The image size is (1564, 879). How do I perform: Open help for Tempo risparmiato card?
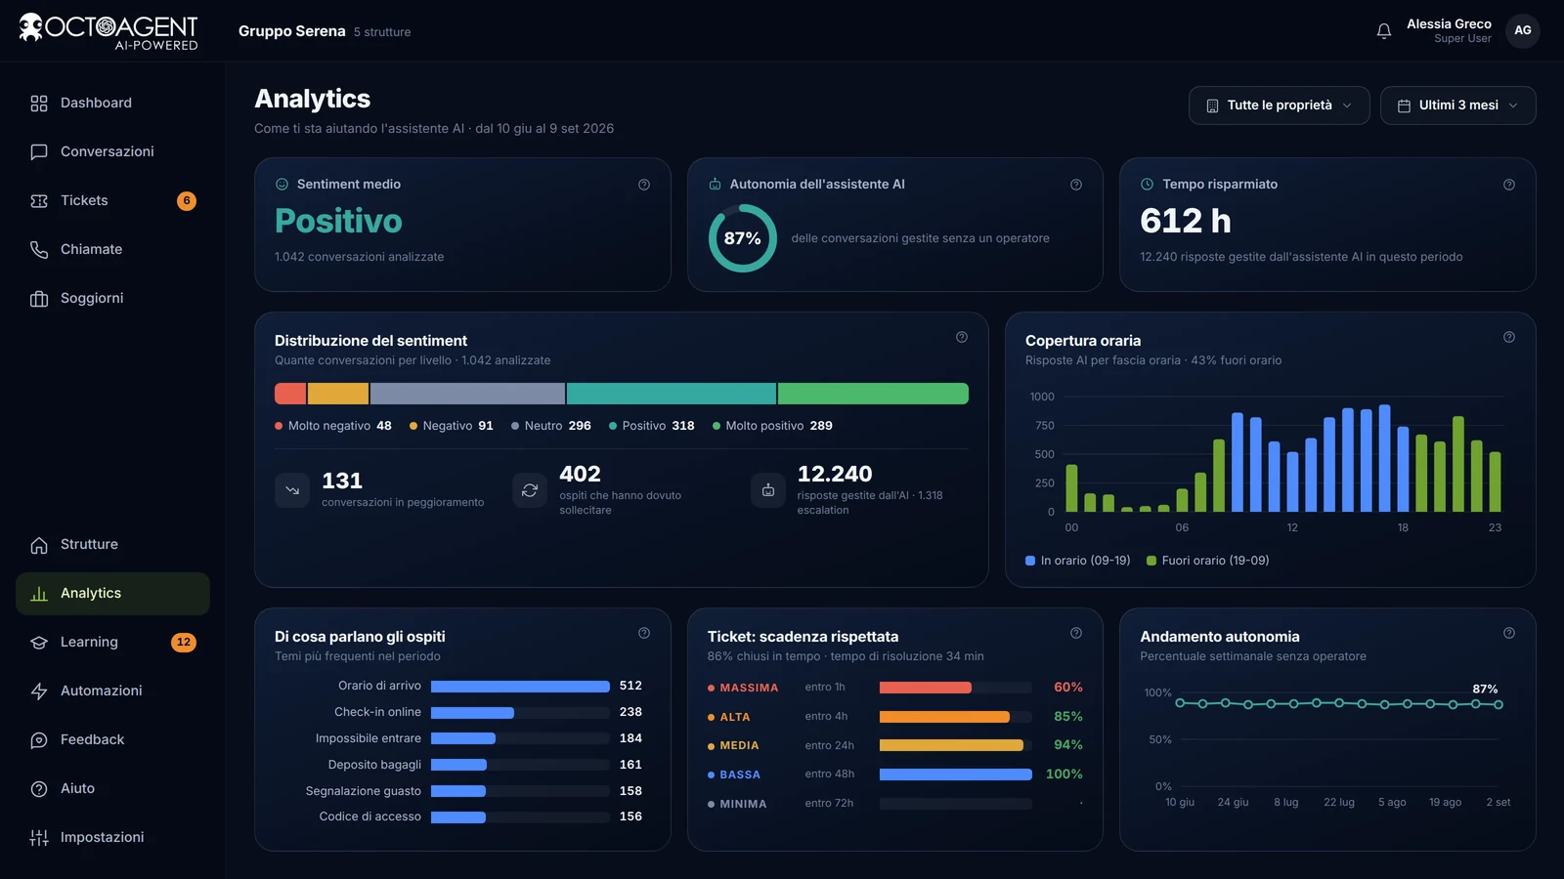[x=1509, y=185]
